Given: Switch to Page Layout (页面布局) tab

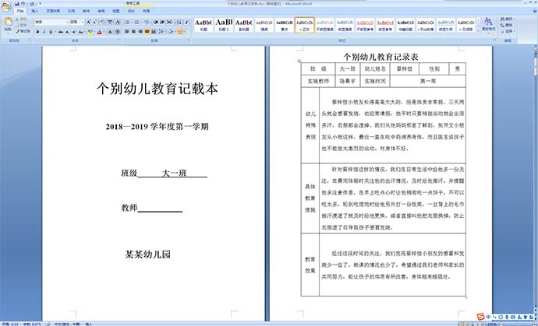Looking at the screenshot, I should pos(53,11).
